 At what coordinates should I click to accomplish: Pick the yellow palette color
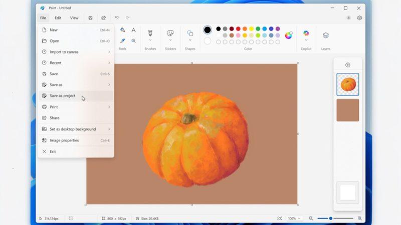tap(252, 29)
